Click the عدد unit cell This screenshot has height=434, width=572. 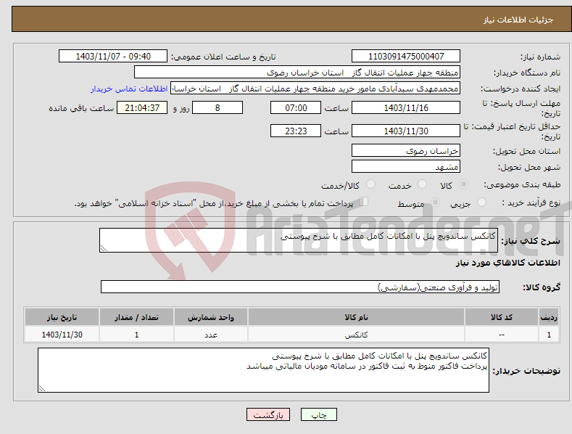[x=211, y=335]
